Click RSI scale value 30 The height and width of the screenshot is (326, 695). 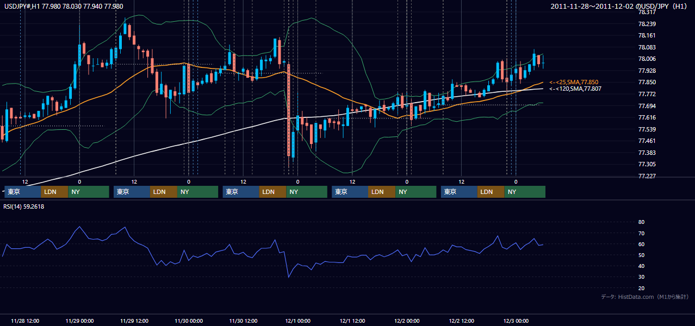[641, 277]
